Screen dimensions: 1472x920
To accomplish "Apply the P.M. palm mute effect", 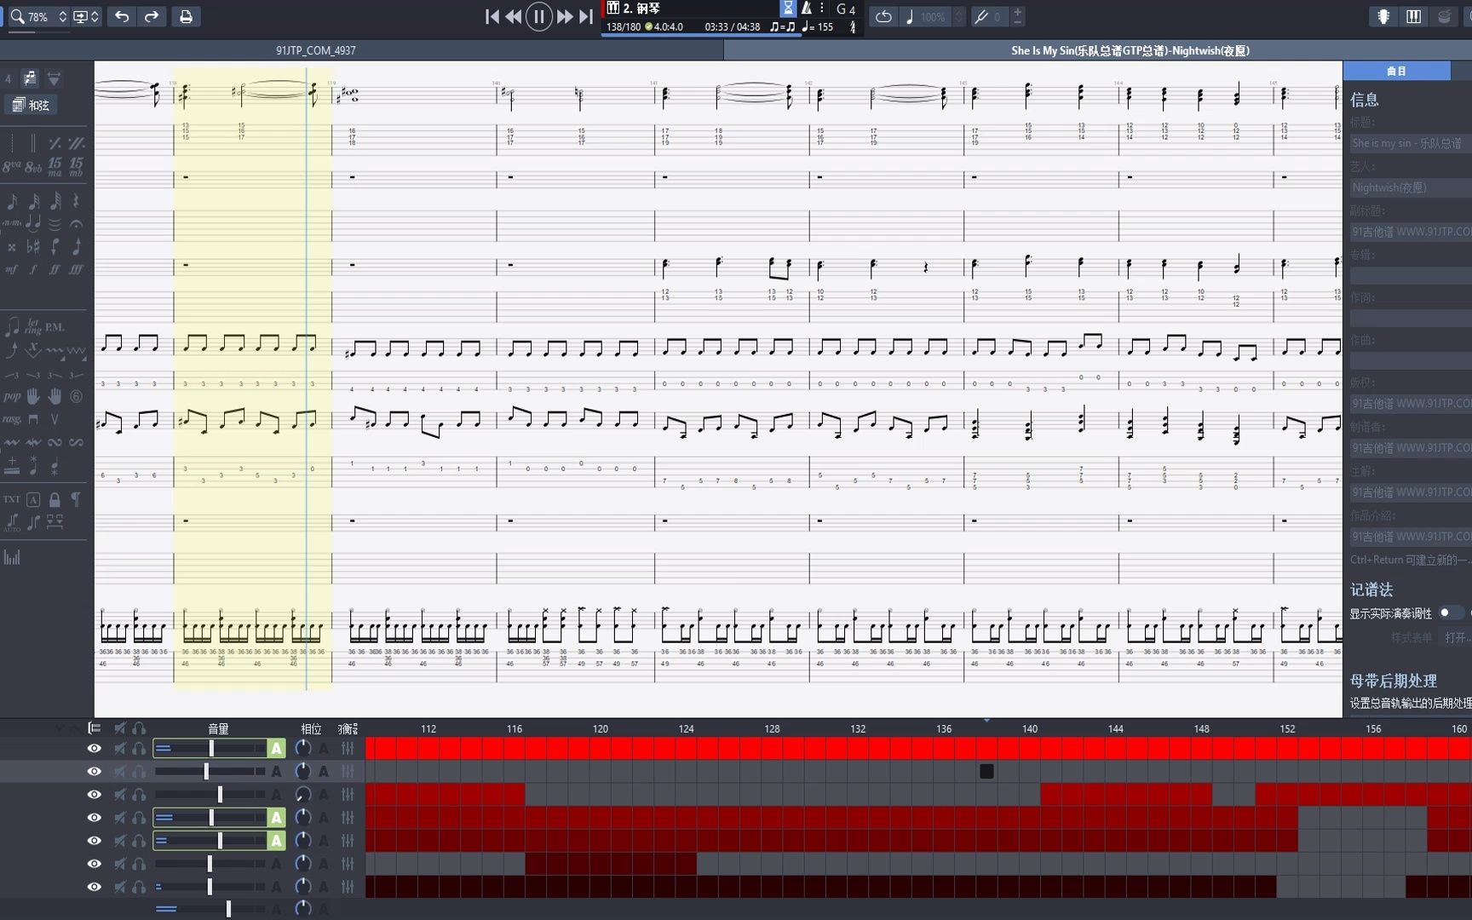I will 55,327.
